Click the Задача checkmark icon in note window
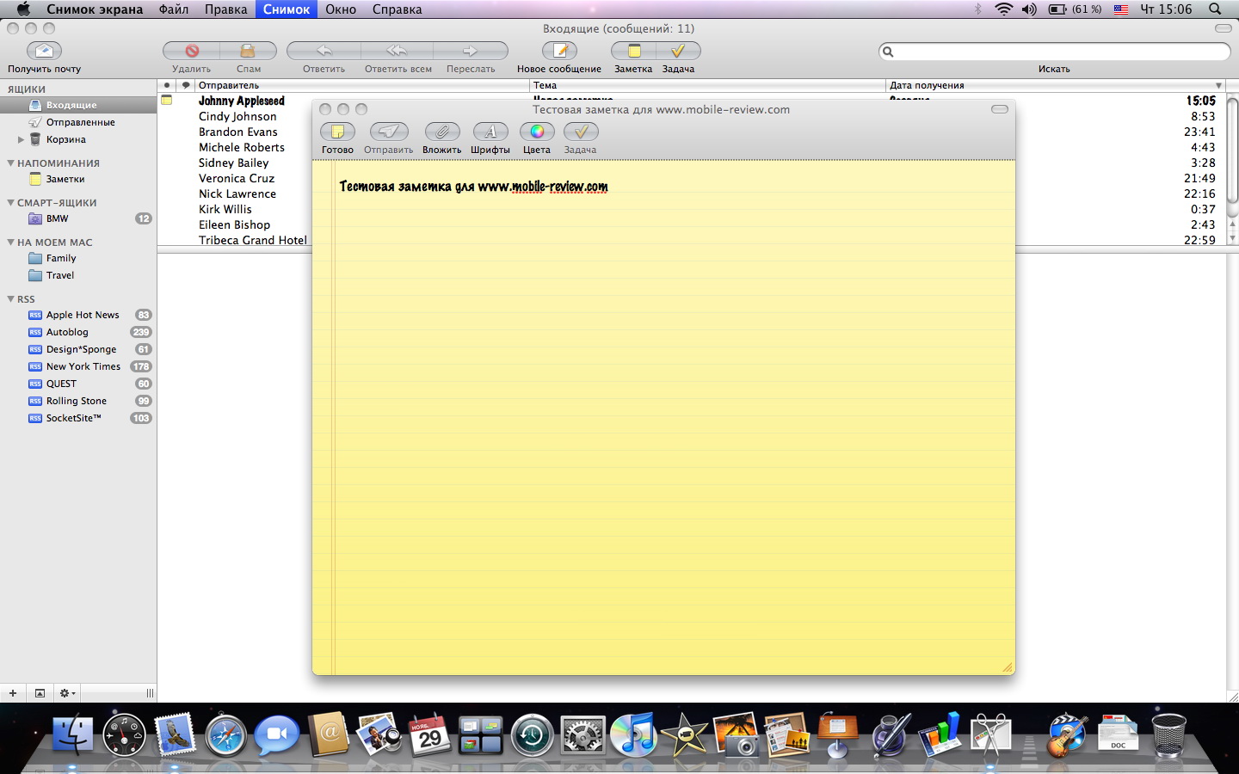This screenshot has height=774, width=1239. tap(581, 132)
